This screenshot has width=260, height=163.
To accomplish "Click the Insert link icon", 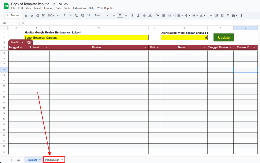I will 210,15.
